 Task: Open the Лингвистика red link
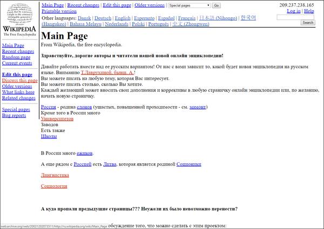coord(55,175)
